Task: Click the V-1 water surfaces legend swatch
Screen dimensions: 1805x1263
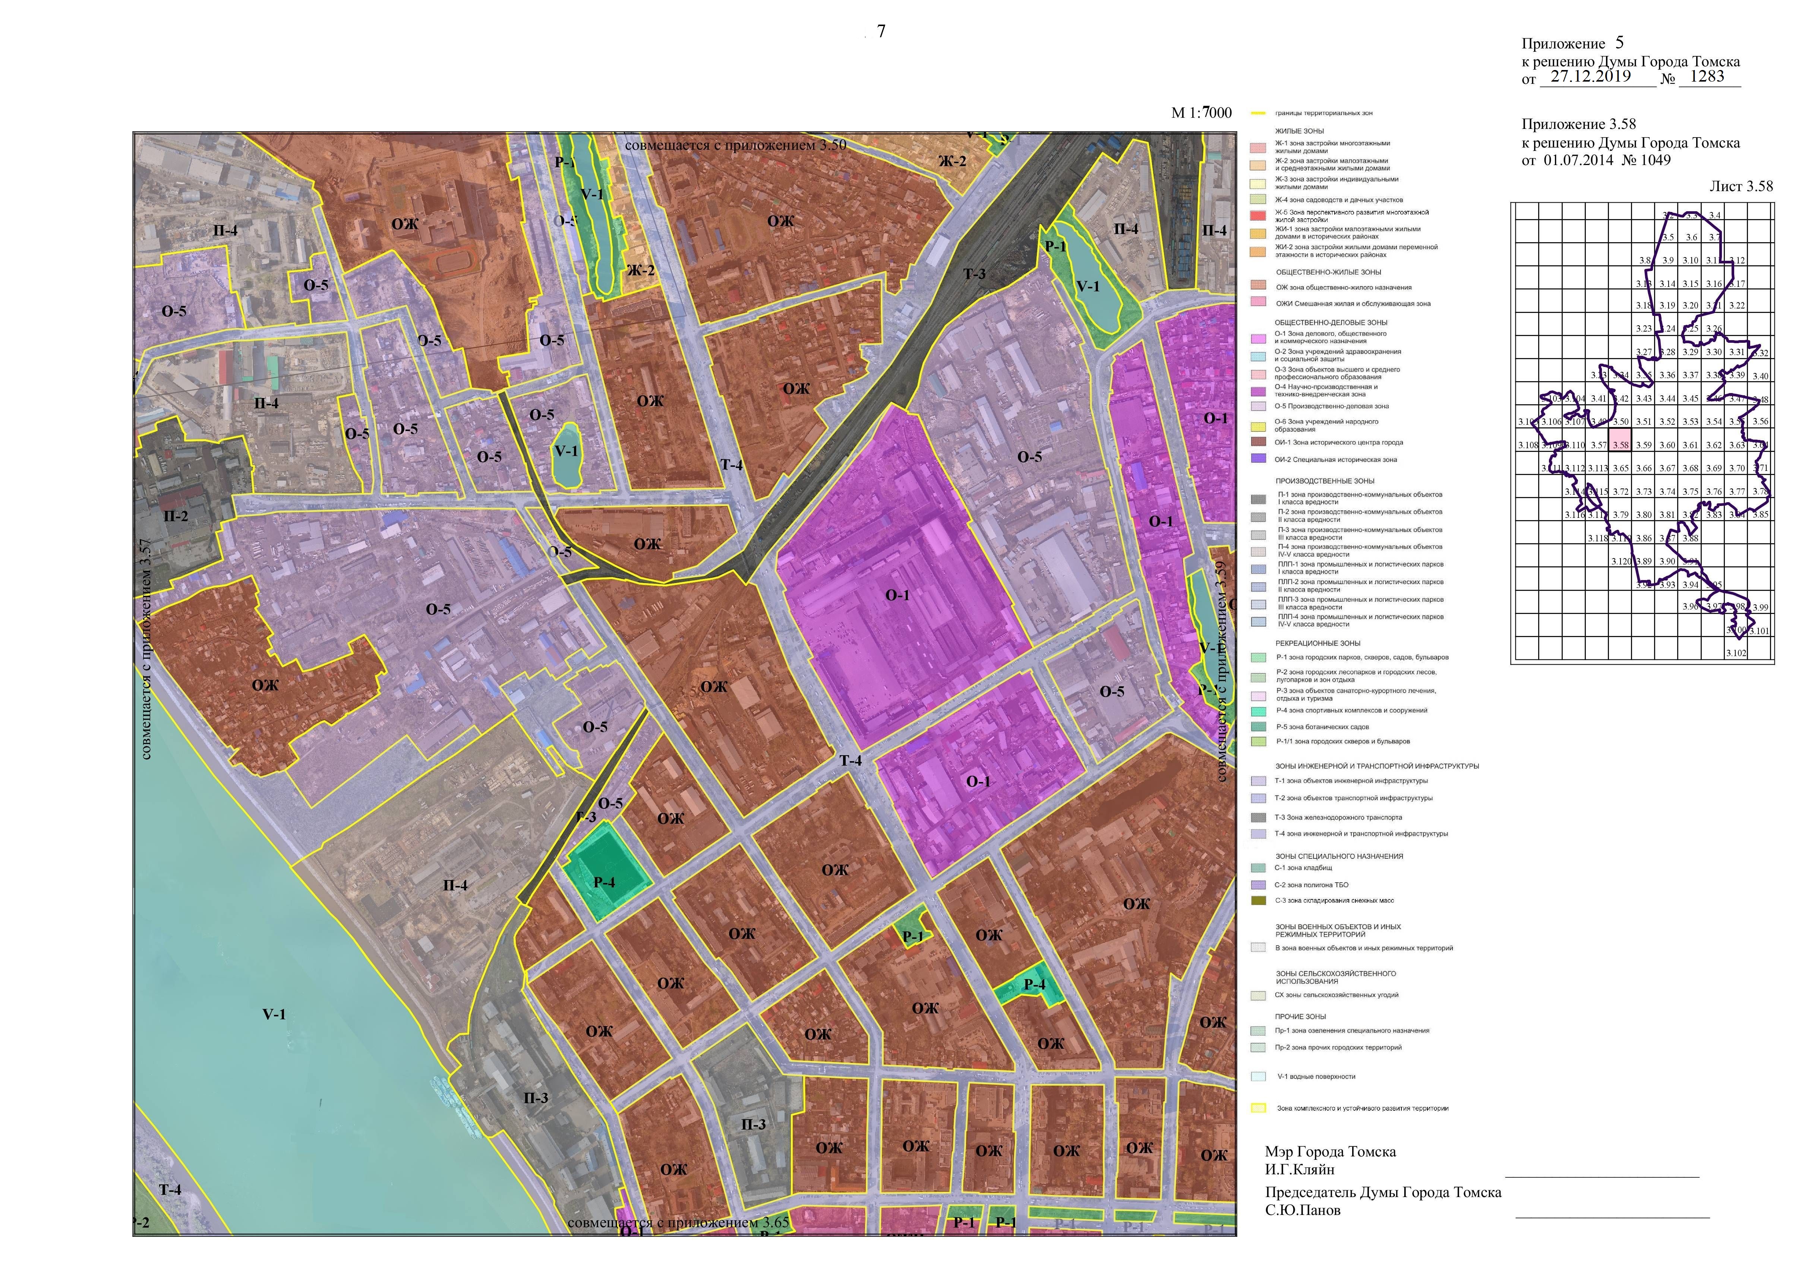Action: coord(1258,1077)
